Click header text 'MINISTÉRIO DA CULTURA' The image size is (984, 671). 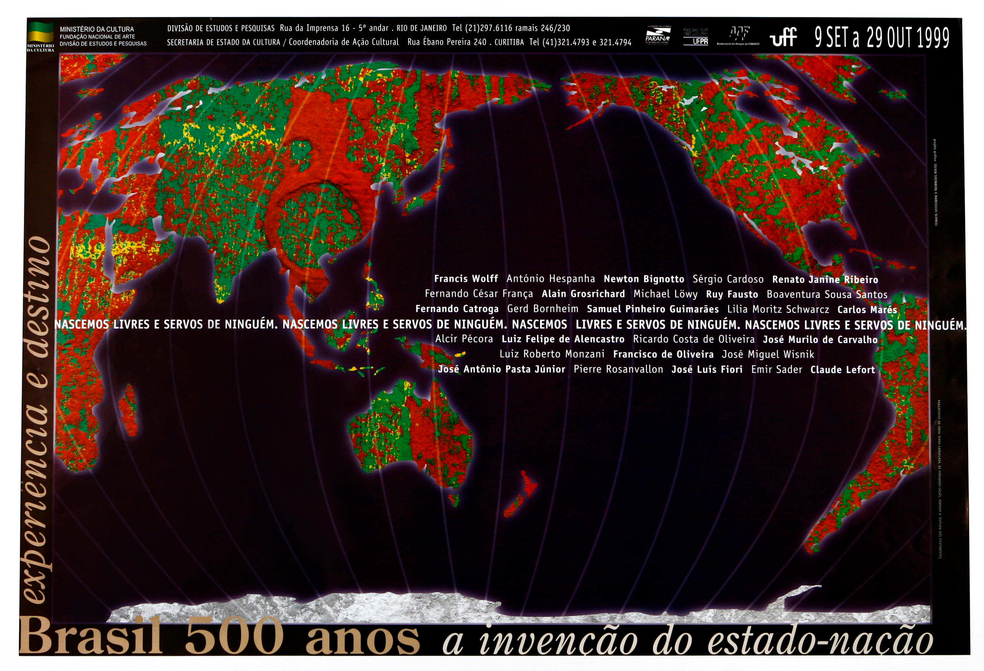point(96,29)
